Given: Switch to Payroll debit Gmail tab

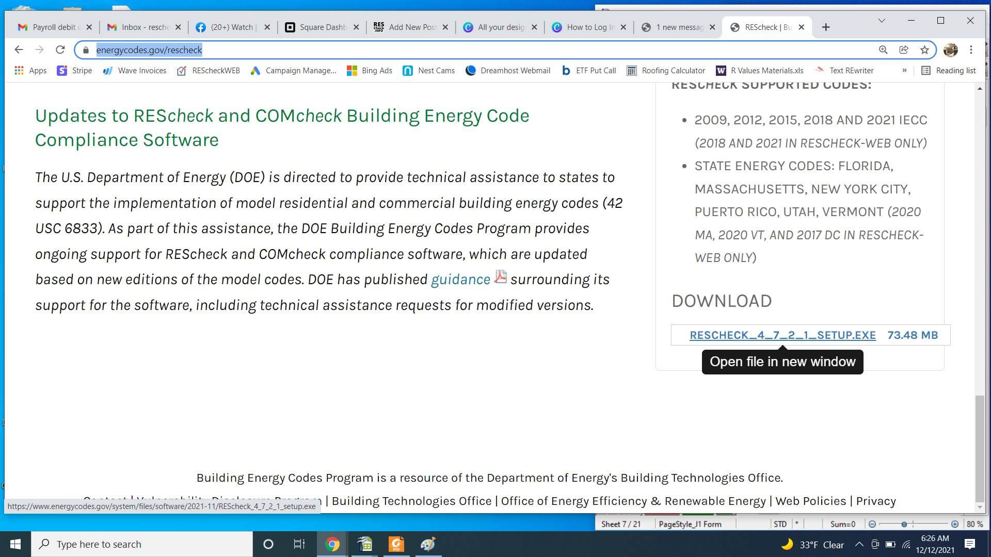Looking at the screenshot, I should coord(51,27).
